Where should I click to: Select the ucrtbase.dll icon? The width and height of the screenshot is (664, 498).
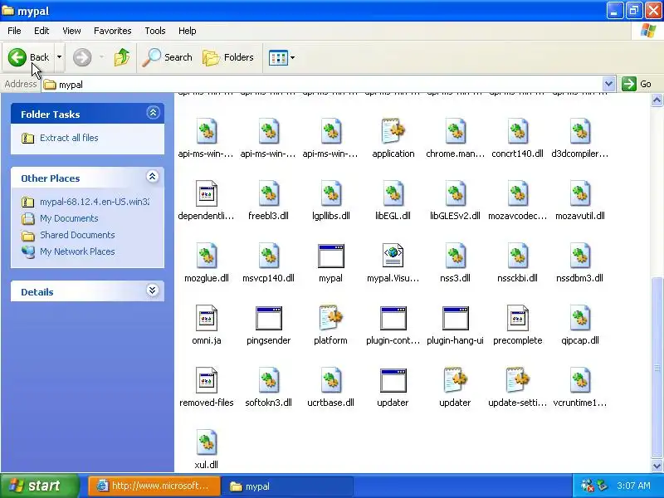point(330,380)
